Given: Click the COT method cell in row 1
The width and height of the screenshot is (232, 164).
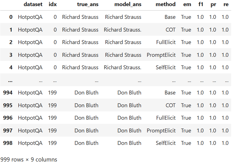Looking at the screenshot, I should coord(171,30).
